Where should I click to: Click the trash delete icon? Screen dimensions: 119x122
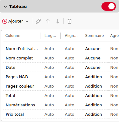pos(70,21)
